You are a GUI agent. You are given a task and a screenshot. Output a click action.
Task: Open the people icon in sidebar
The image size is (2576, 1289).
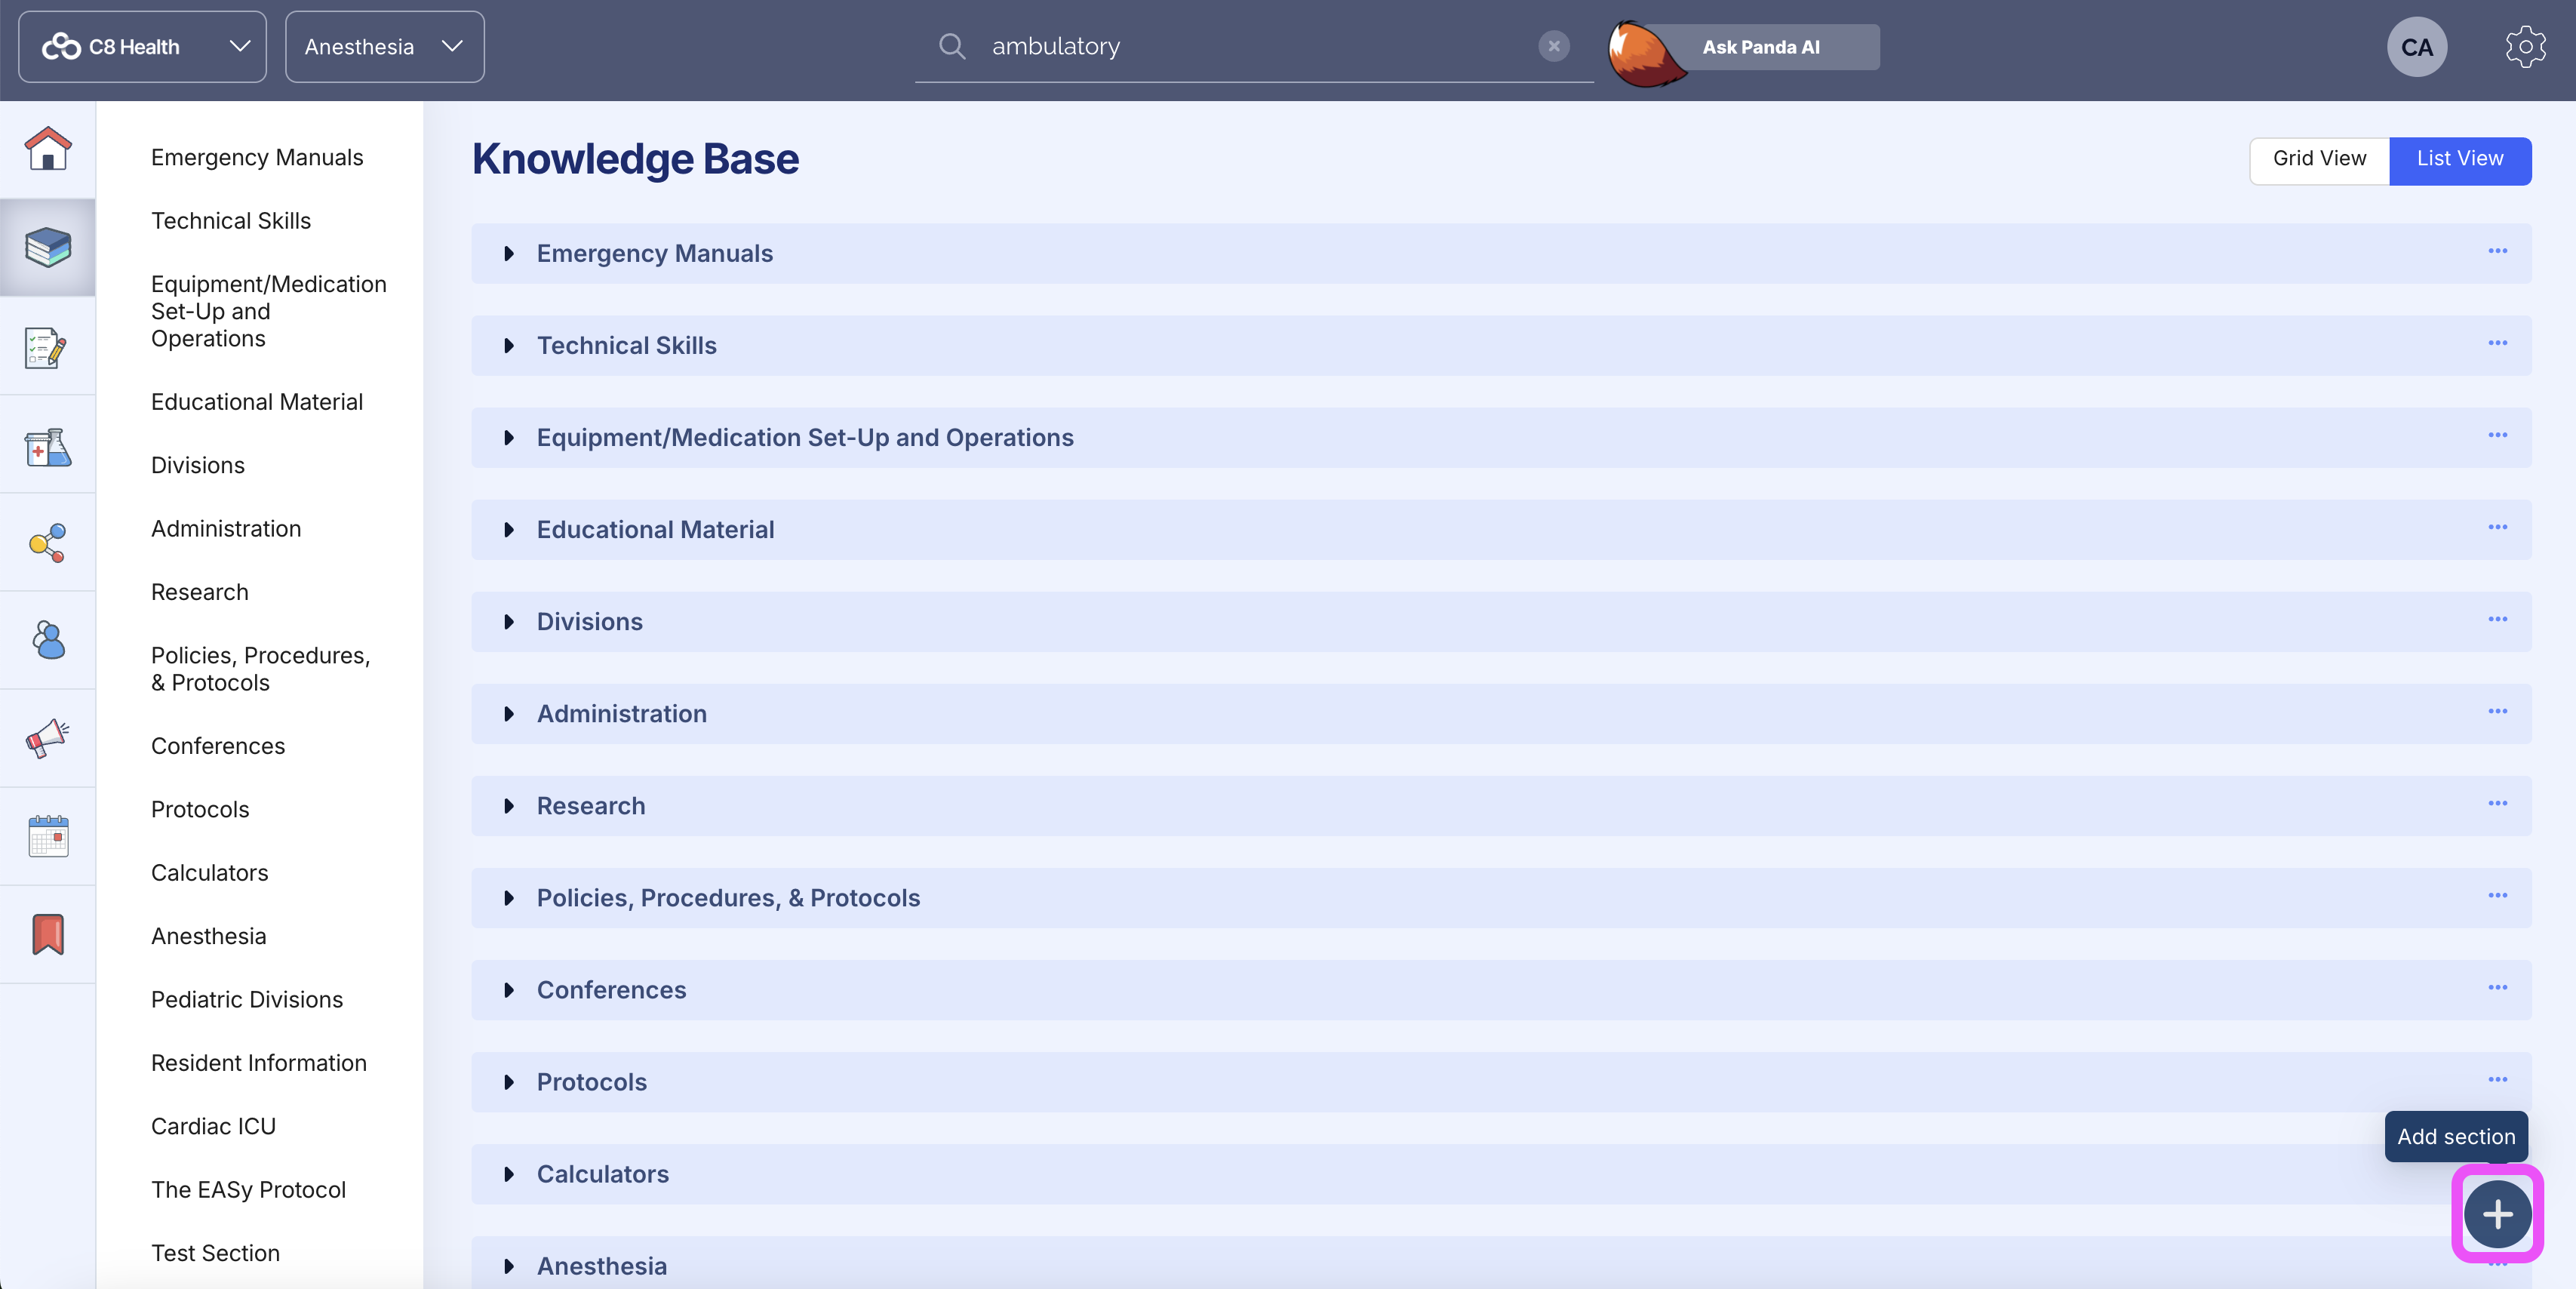pyautogui.click(x=48, y=640)
